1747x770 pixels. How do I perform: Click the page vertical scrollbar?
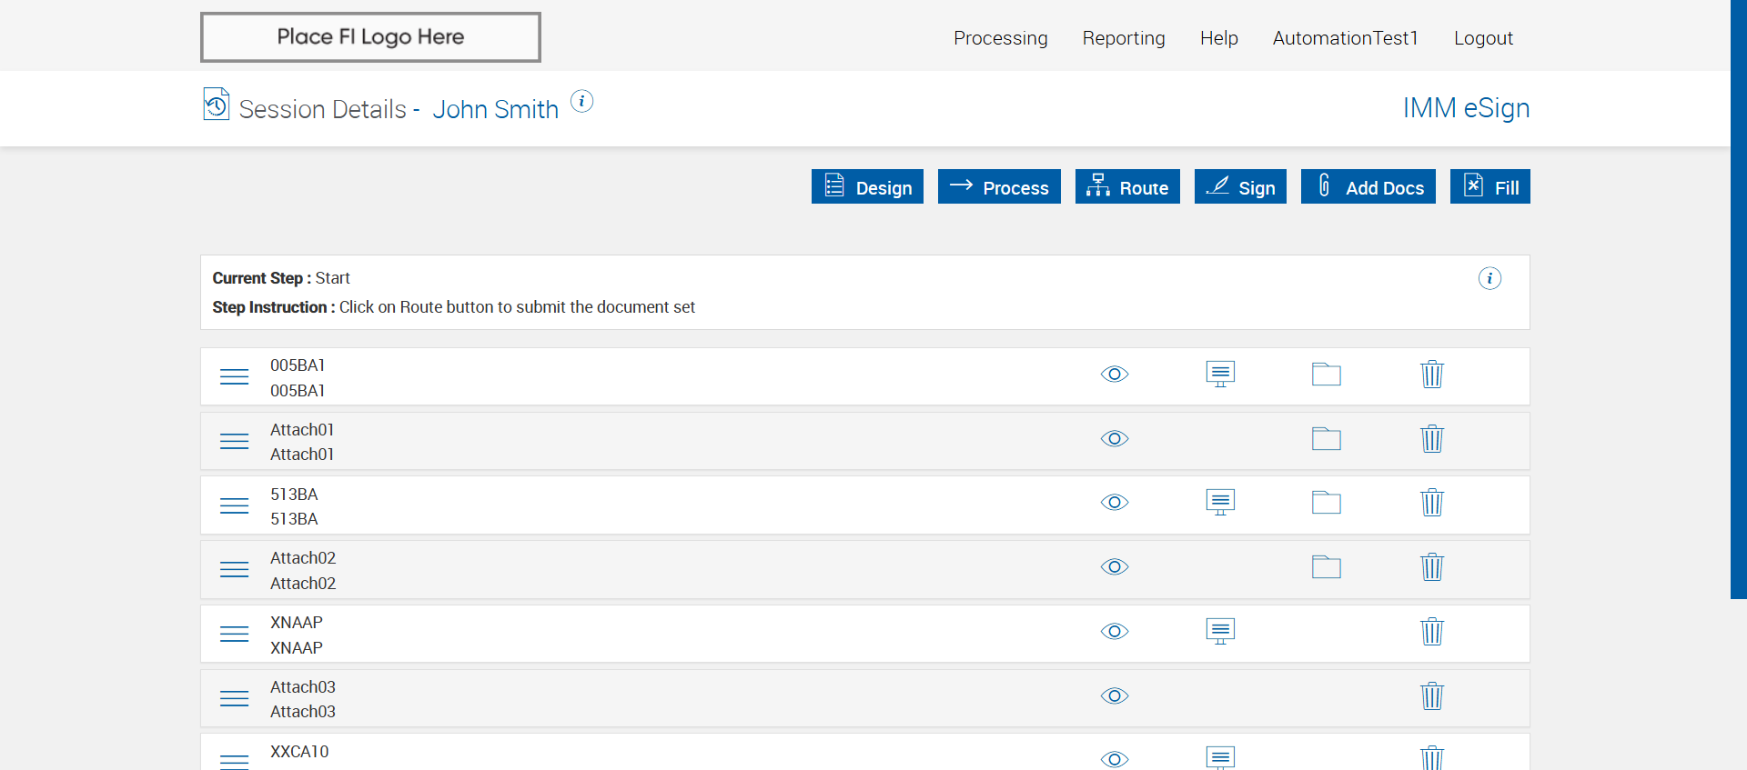coord(1738,300)
